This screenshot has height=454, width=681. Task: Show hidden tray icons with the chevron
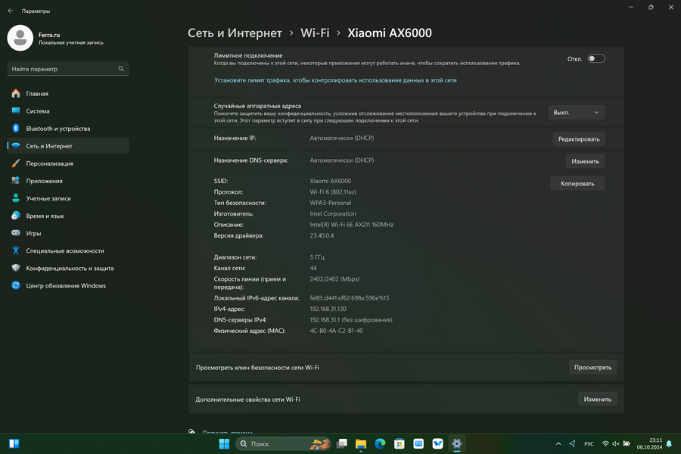pos(558,443)
